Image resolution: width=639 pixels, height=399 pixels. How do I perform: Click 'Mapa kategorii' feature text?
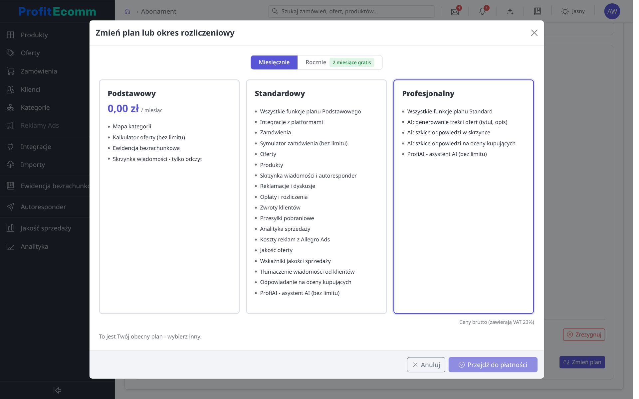(x=132, y=126)
